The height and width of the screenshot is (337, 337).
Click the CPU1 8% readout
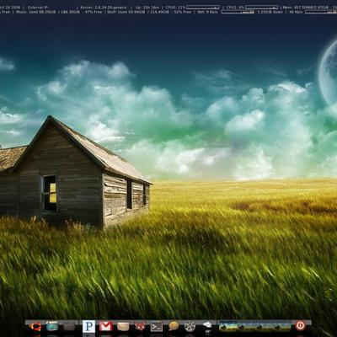[234, 8]
